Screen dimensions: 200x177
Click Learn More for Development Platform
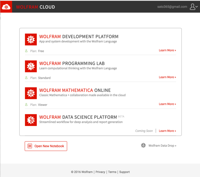[167, 50]
